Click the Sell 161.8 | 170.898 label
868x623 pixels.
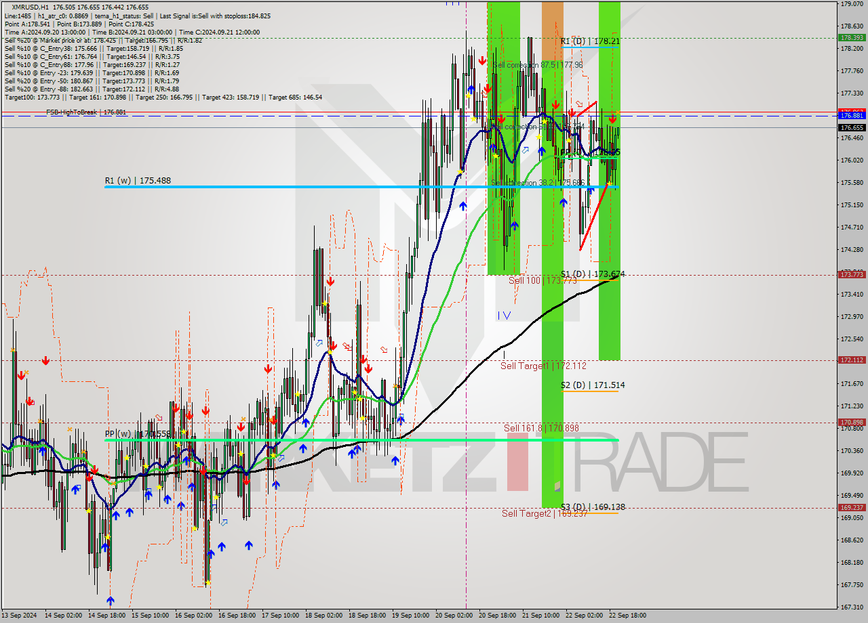[x=541, y=428]
